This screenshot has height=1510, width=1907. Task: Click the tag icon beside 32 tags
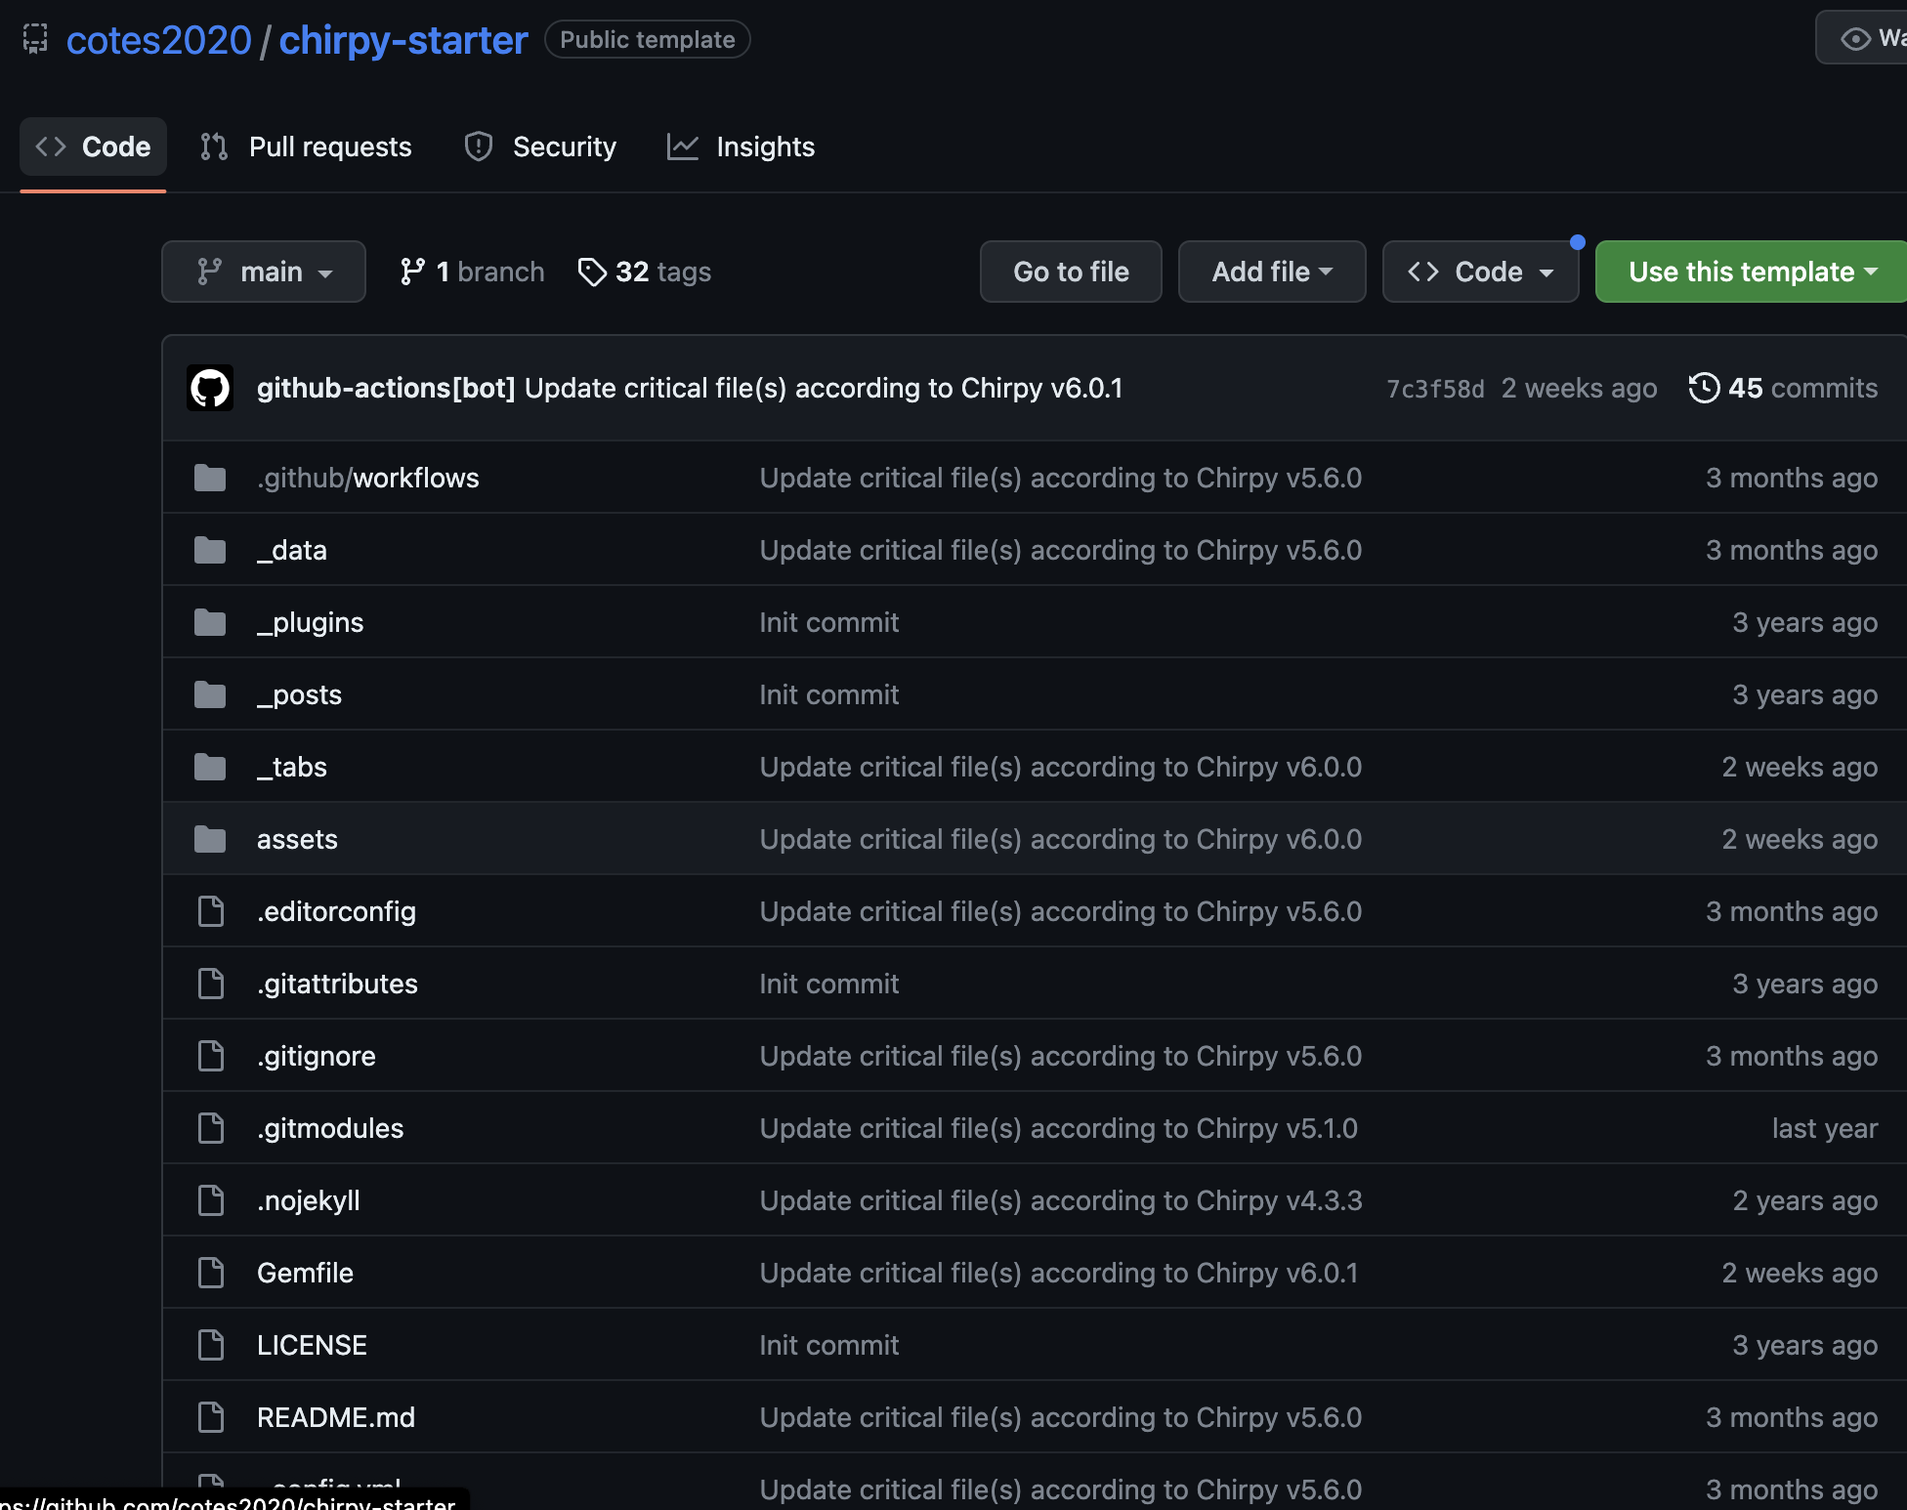pos(592,272)
